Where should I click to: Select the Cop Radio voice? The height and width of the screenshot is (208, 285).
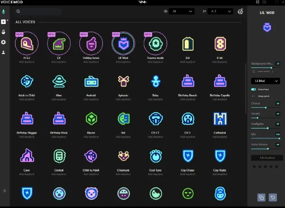tap(220, 156)
